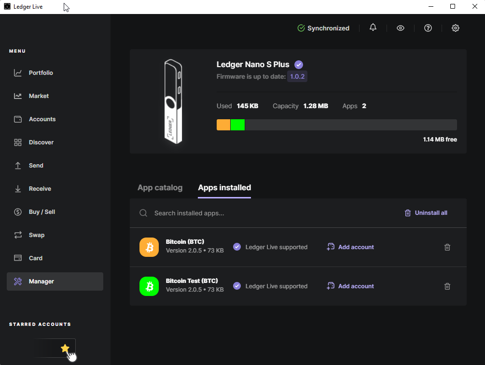This screenshot has height=365, width=485.
Task: Add account for Bitcoin (BTC)
Action: tap(350, 247)
